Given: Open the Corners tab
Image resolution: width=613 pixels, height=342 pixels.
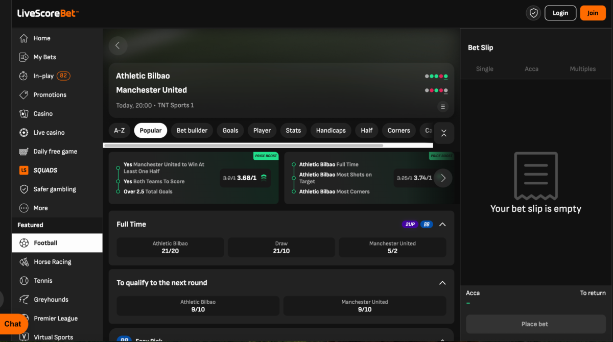Looking at the screenshot, I should [399, 131].
